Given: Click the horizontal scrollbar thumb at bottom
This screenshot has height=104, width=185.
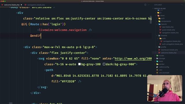Looking at the screenshot, I should tap(11, 103).
